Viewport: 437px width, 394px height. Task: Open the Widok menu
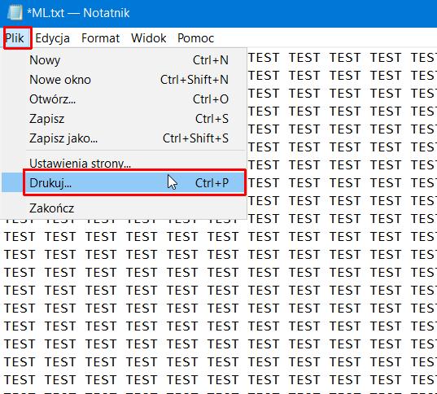coord(149,38)
